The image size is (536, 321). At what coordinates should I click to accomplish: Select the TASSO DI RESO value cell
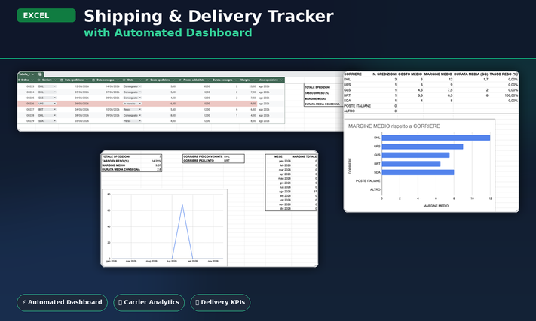156,161
